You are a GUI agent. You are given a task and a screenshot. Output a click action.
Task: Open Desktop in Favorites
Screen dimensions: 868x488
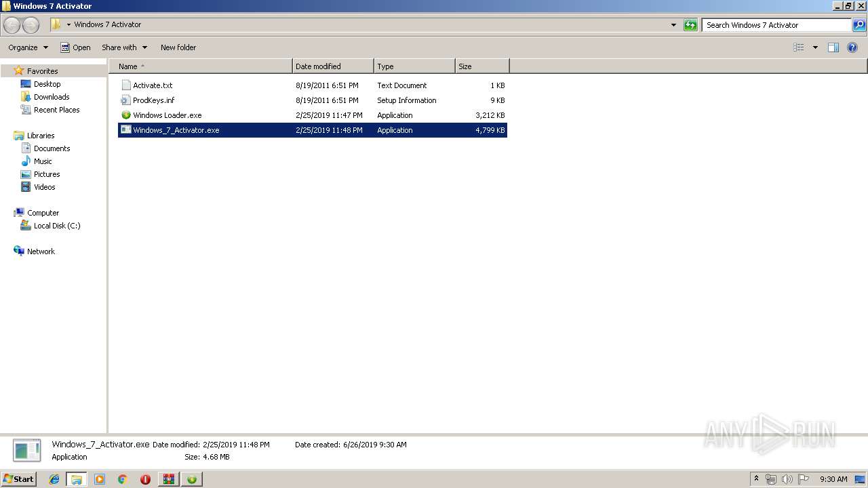pyautogui.click(x=47, y=84)
